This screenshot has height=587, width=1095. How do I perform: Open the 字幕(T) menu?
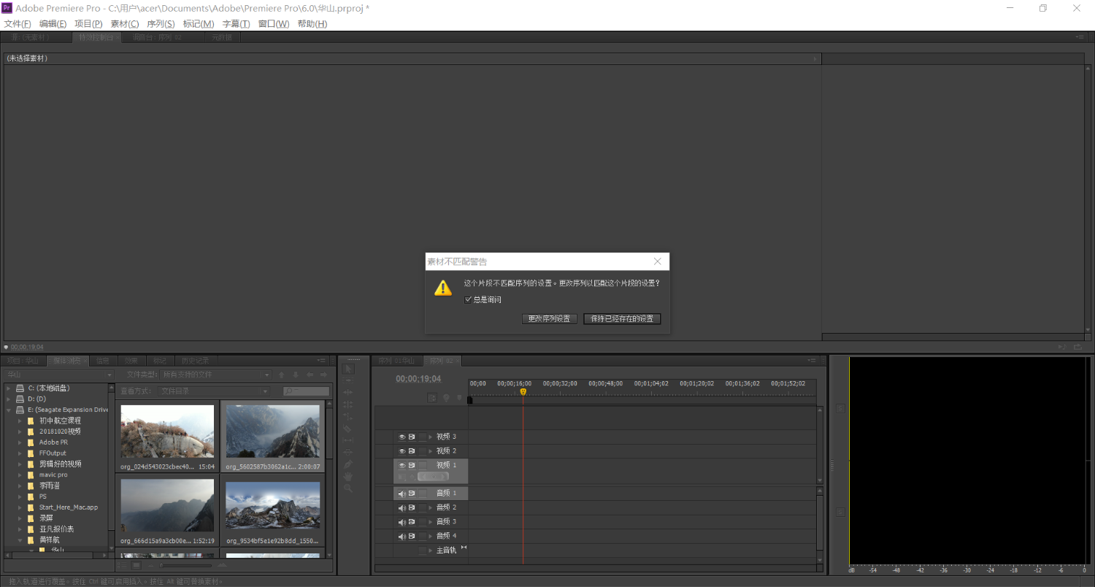236,24
